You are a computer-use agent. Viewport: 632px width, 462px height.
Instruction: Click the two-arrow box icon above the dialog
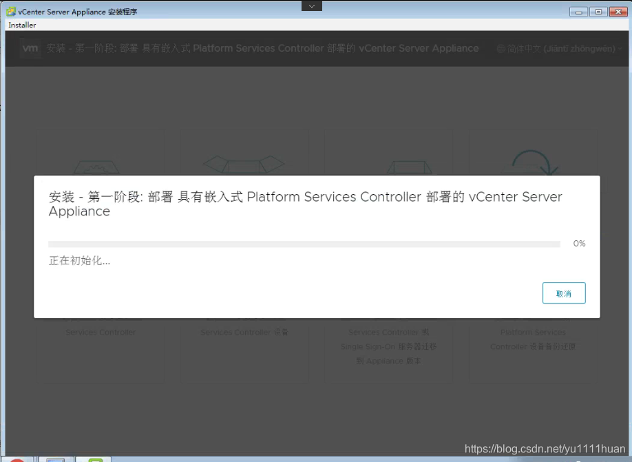coord(244,165)
